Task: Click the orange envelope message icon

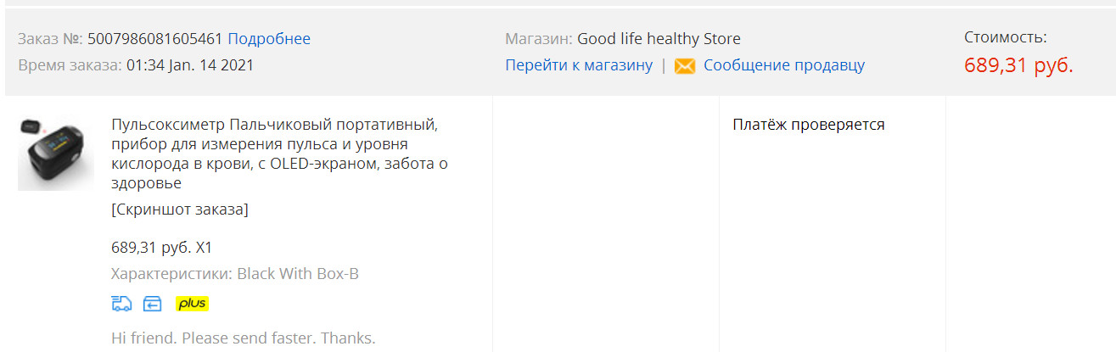Action: coord(685,65)
